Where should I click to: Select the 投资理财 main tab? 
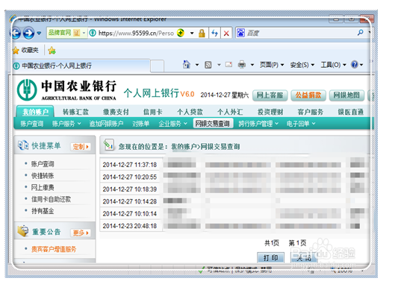pyautogui.click(x=270, y=112)
